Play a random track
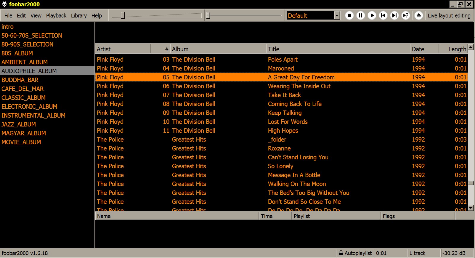475x258 pixels. [x=406, y=15]
